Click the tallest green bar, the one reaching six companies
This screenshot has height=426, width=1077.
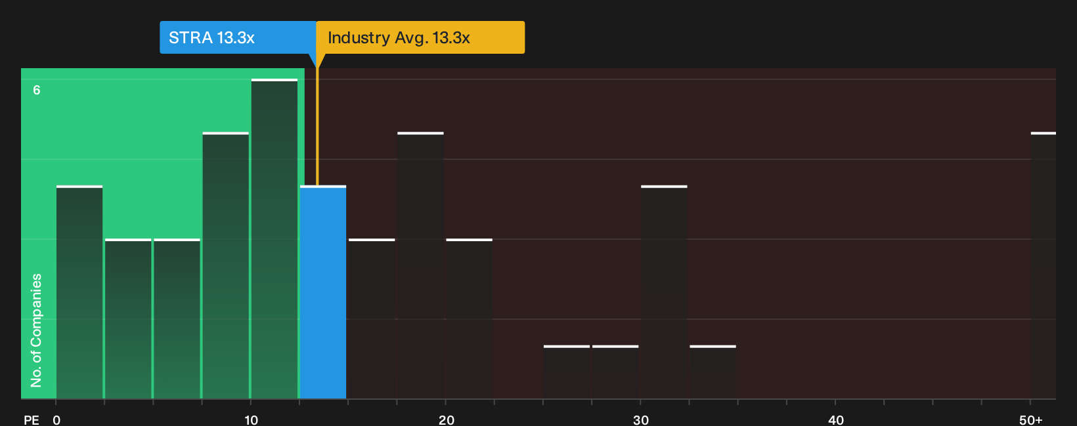(x=275, y=239)
